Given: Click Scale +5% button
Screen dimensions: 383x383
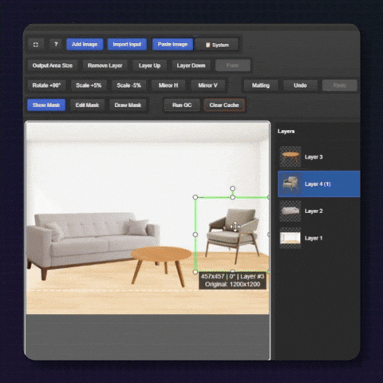Looking at the screenshot, I should 89,85.
